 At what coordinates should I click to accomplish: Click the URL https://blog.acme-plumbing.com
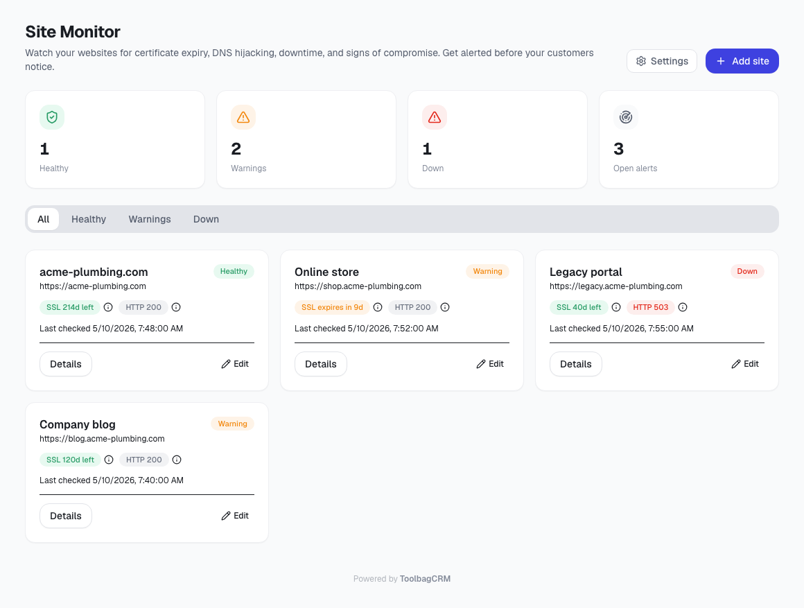(102, 439)
